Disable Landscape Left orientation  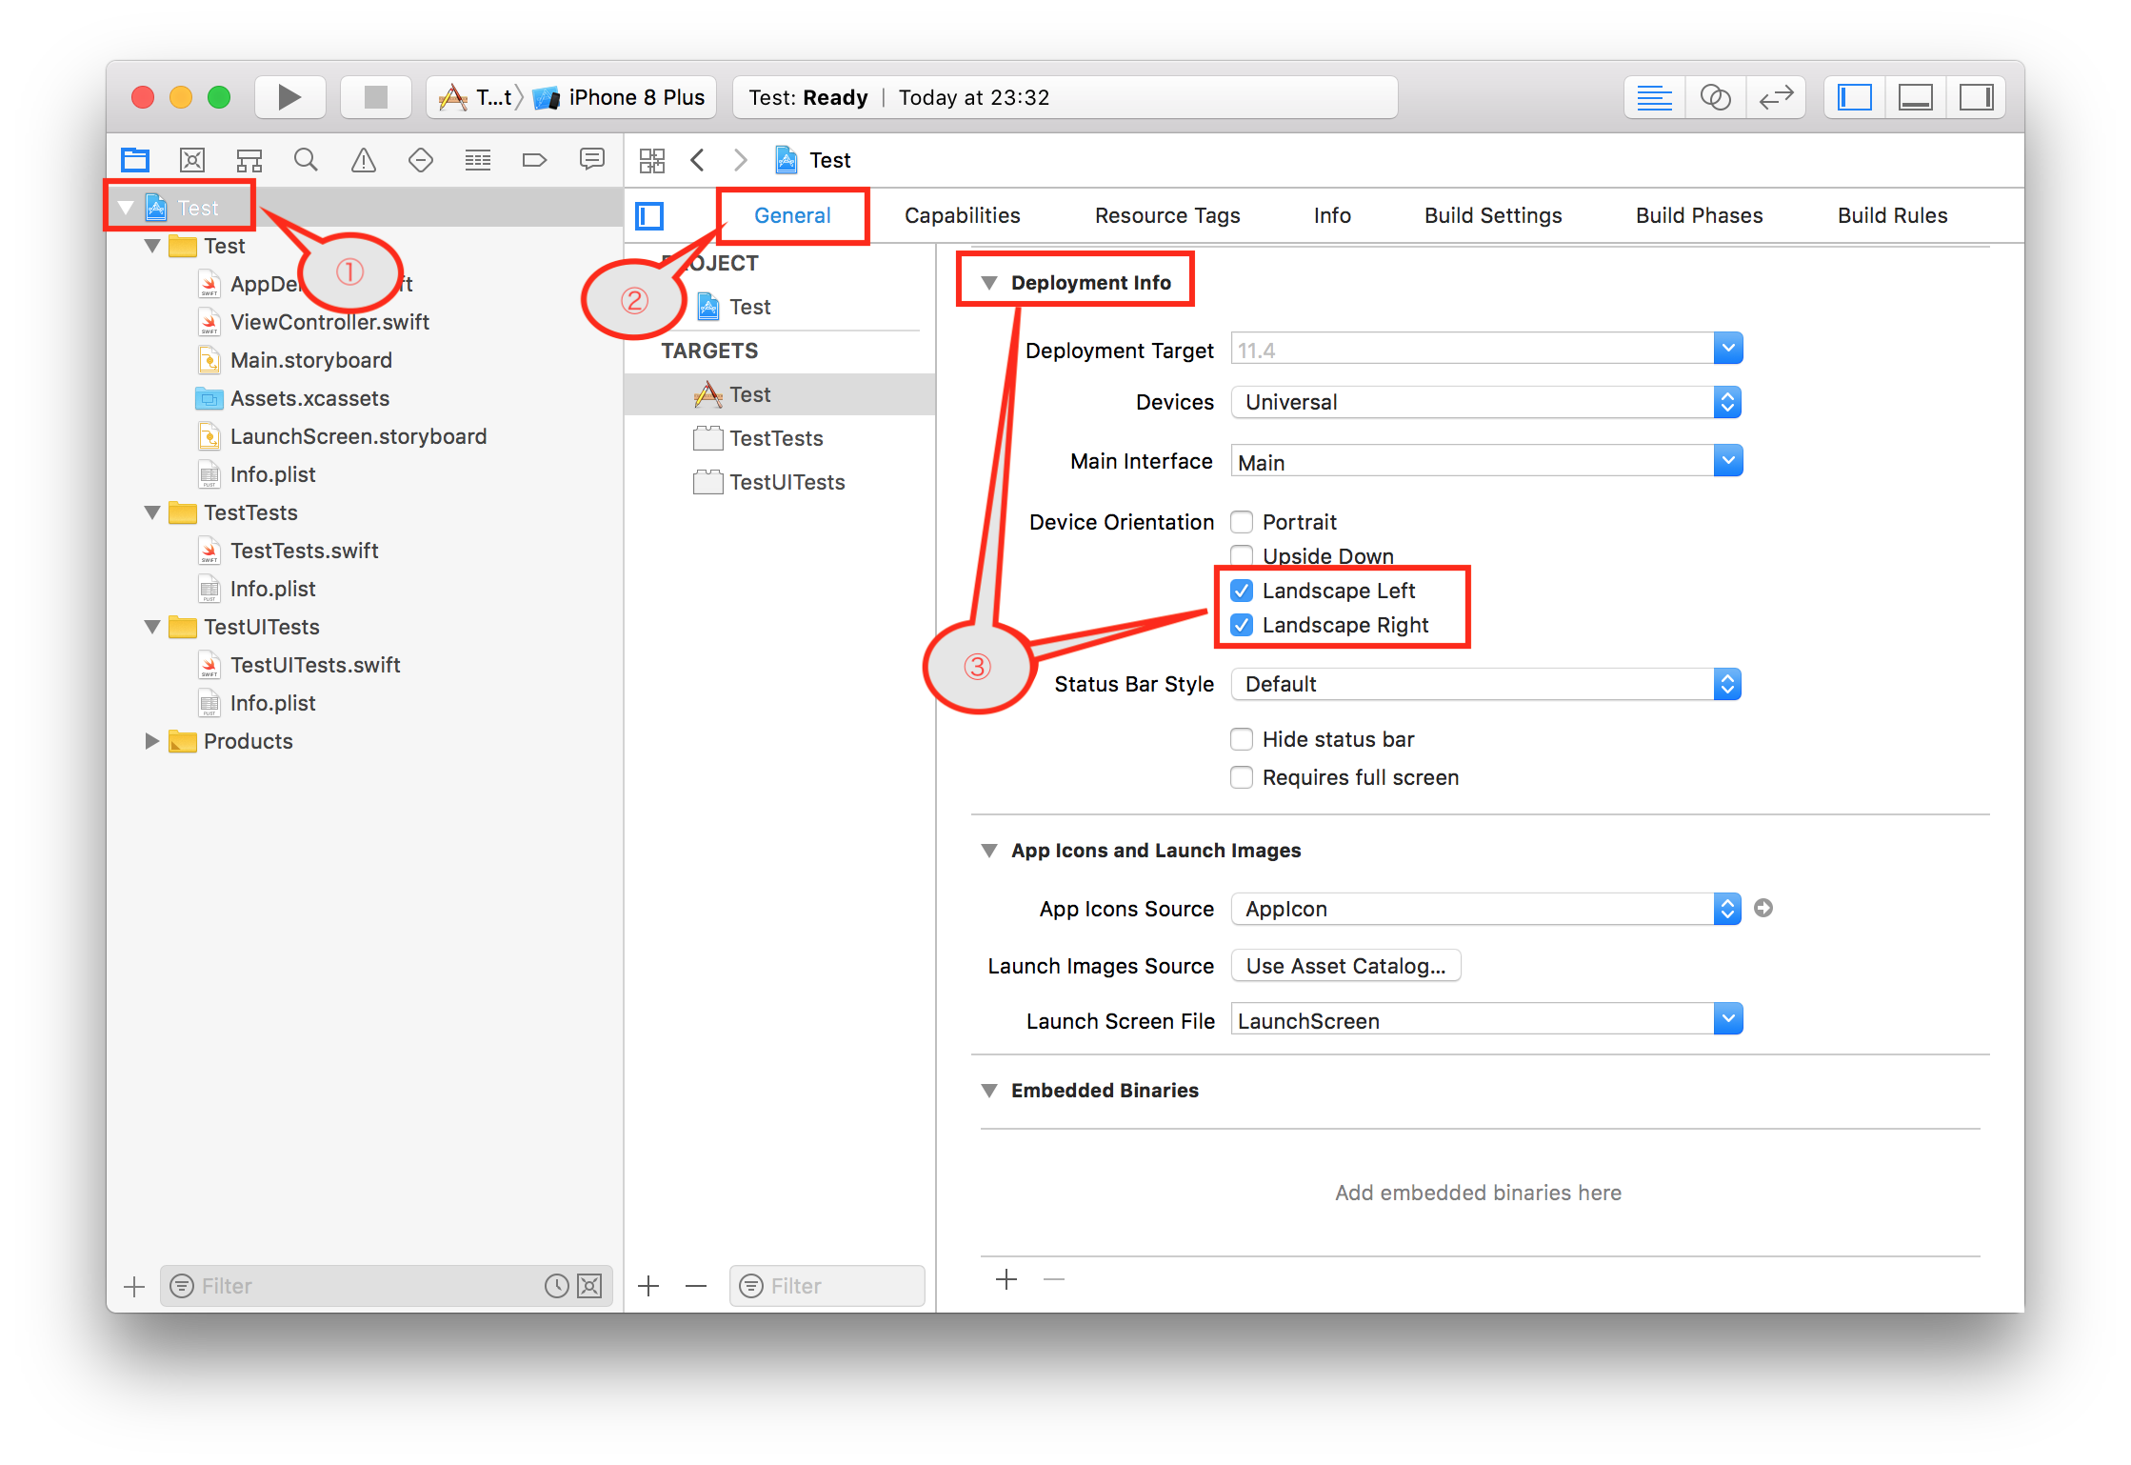coord(1242,591)
